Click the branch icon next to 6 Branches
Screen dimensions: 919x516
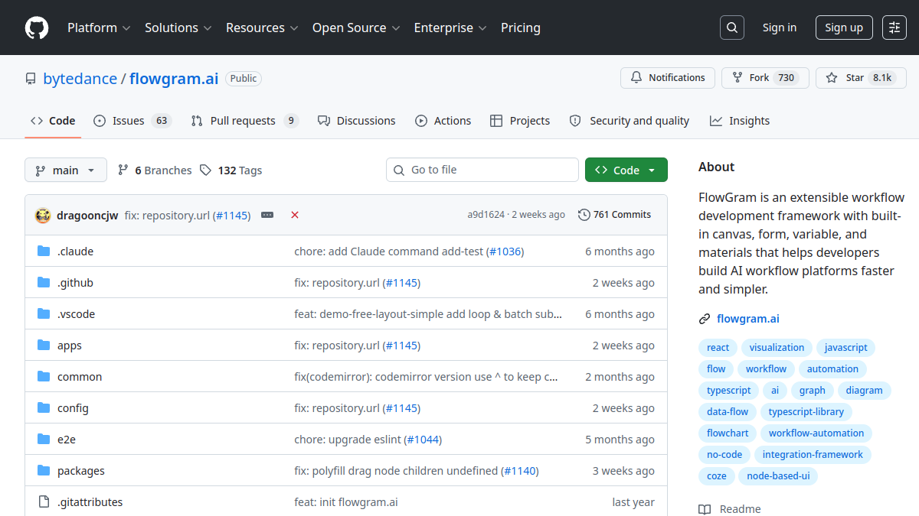click(x=123, y=170)
